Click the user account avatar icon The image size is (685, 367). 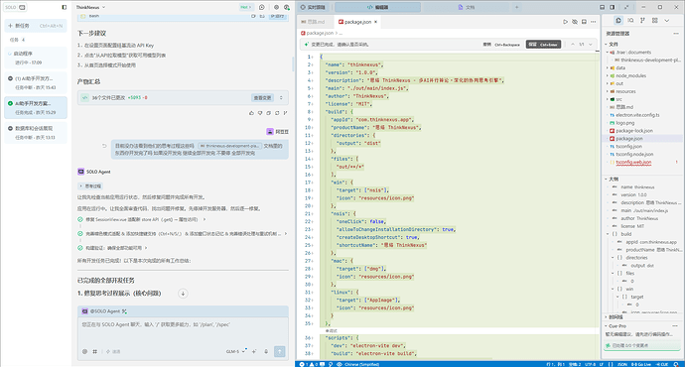click(x=287, y=7)
